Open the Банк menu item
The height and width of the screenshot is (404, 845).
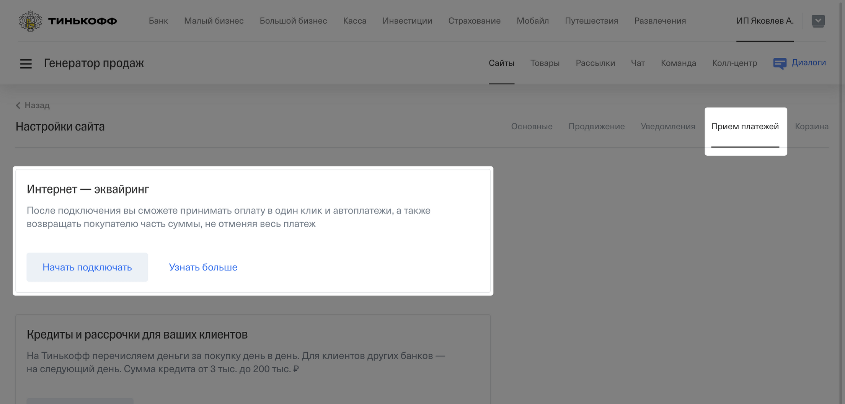pos(158,21)
